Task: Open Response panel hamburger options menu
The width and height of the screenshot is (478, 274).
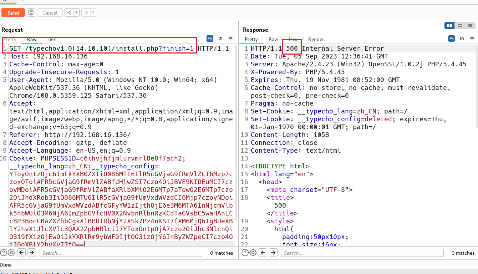Action: click(x=472, y=39)
